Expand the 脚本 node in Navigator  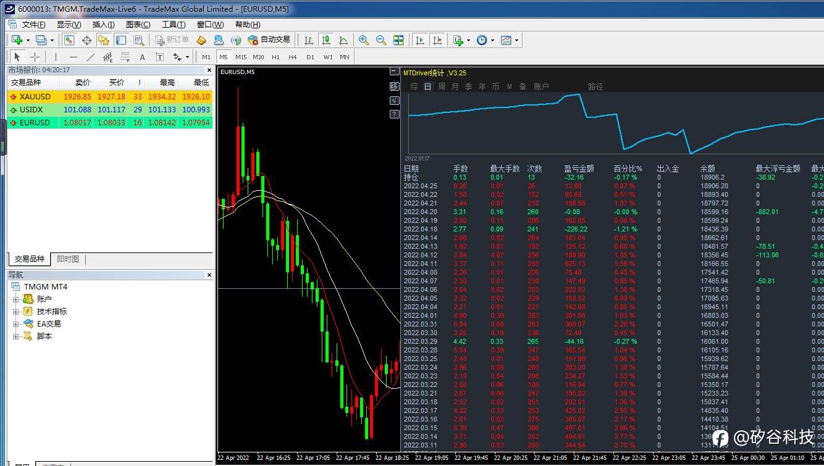coord(16,336)
